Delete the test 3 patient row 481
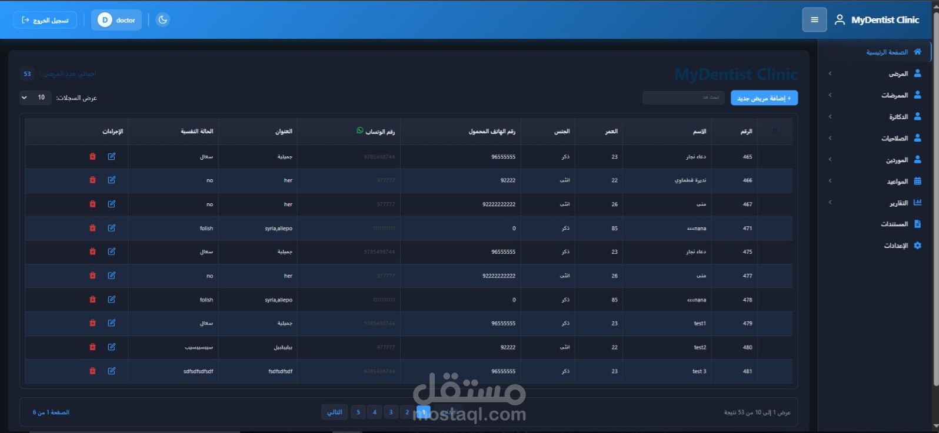 [92, 371]
